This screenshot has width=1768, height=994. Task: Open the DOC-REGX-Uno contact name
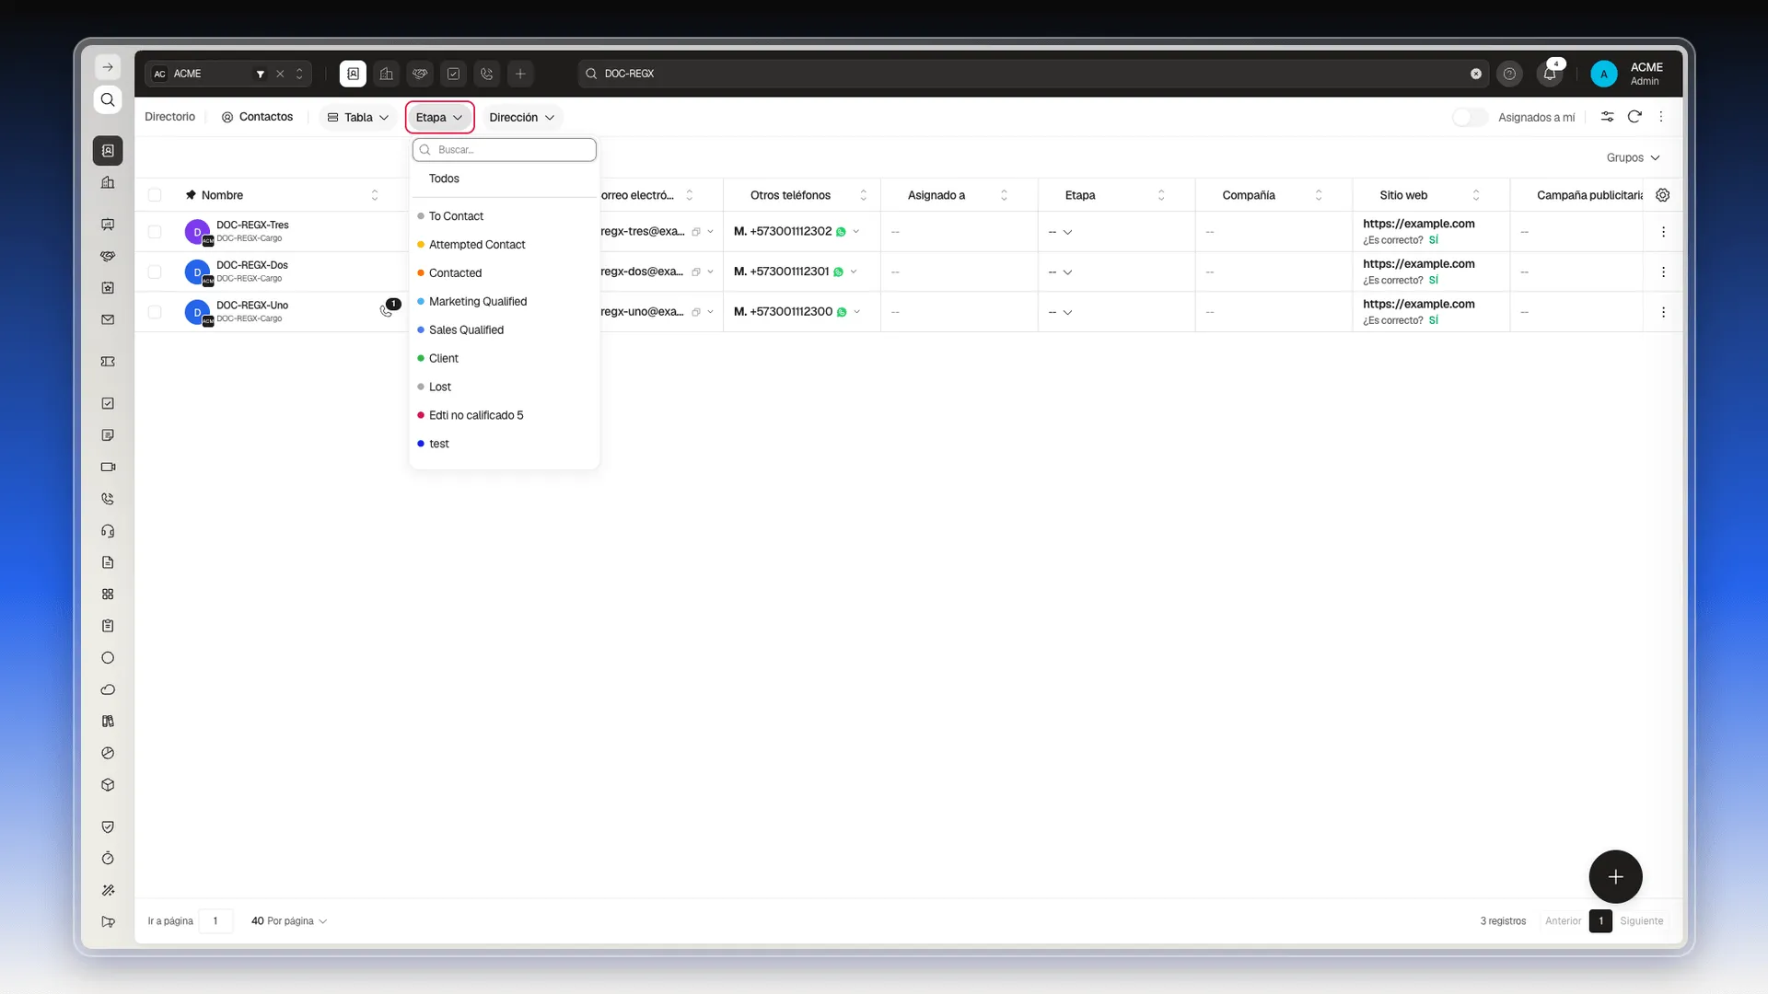click(x=252, y=306)
